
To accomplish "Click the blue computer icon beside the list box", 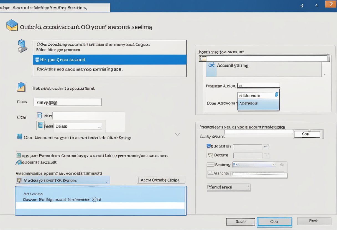I will click(22, 46).
